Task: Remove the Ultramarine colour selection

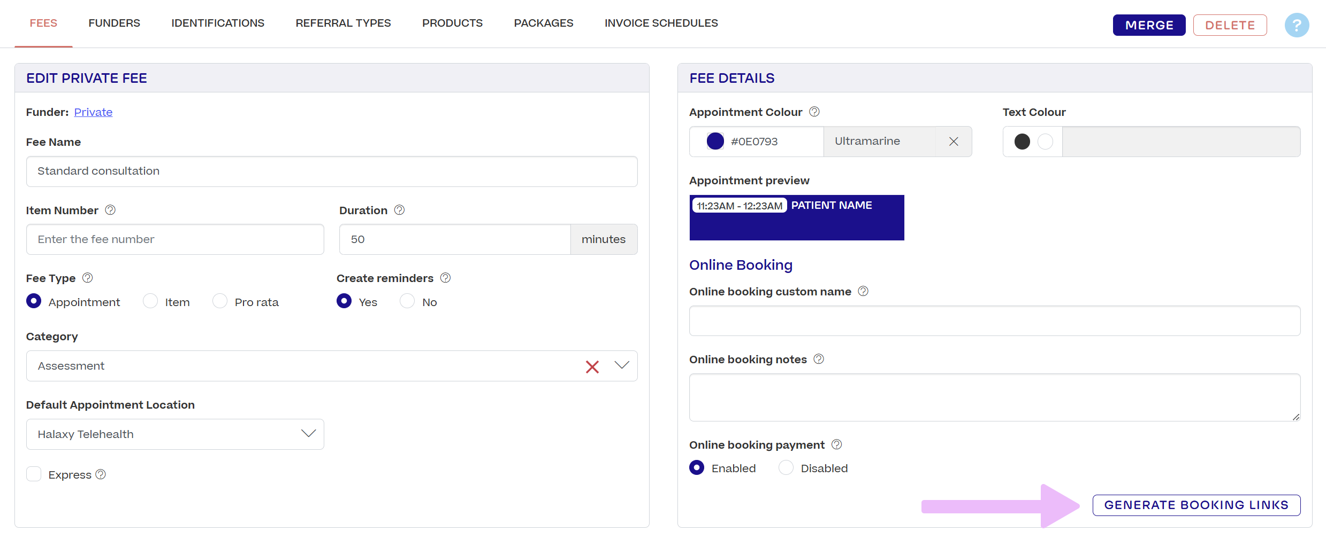Action: tap(954, 142)
